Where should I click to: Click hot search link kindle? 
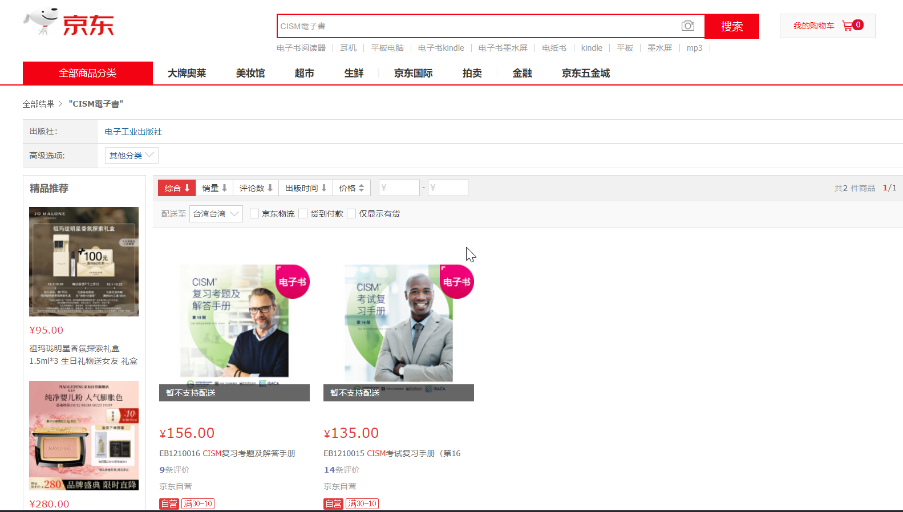[592, 48]
